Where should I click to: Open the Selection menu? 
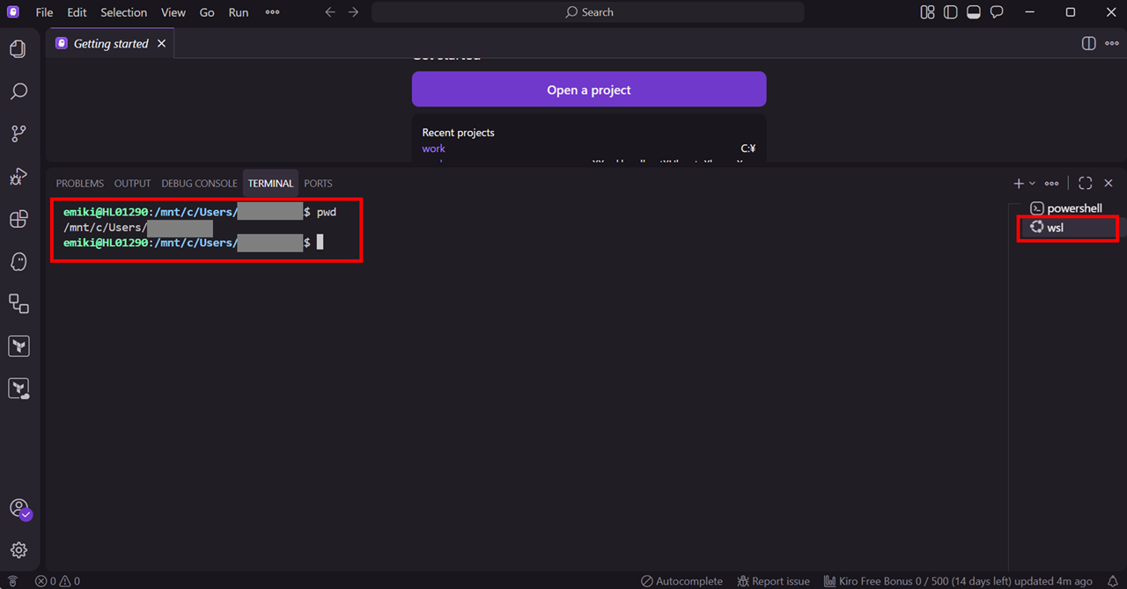(x=124, y=12)
